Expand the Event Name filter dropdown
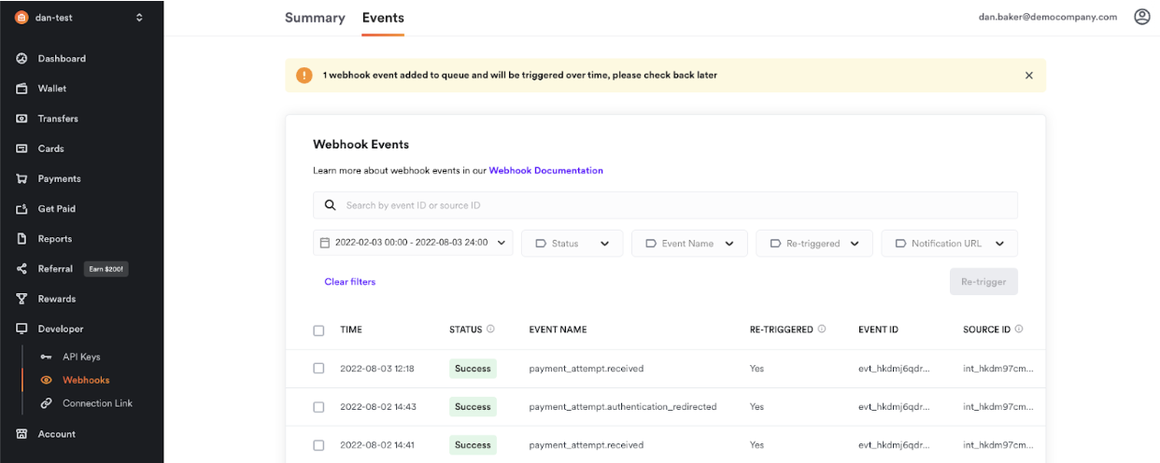 (689, 244)
